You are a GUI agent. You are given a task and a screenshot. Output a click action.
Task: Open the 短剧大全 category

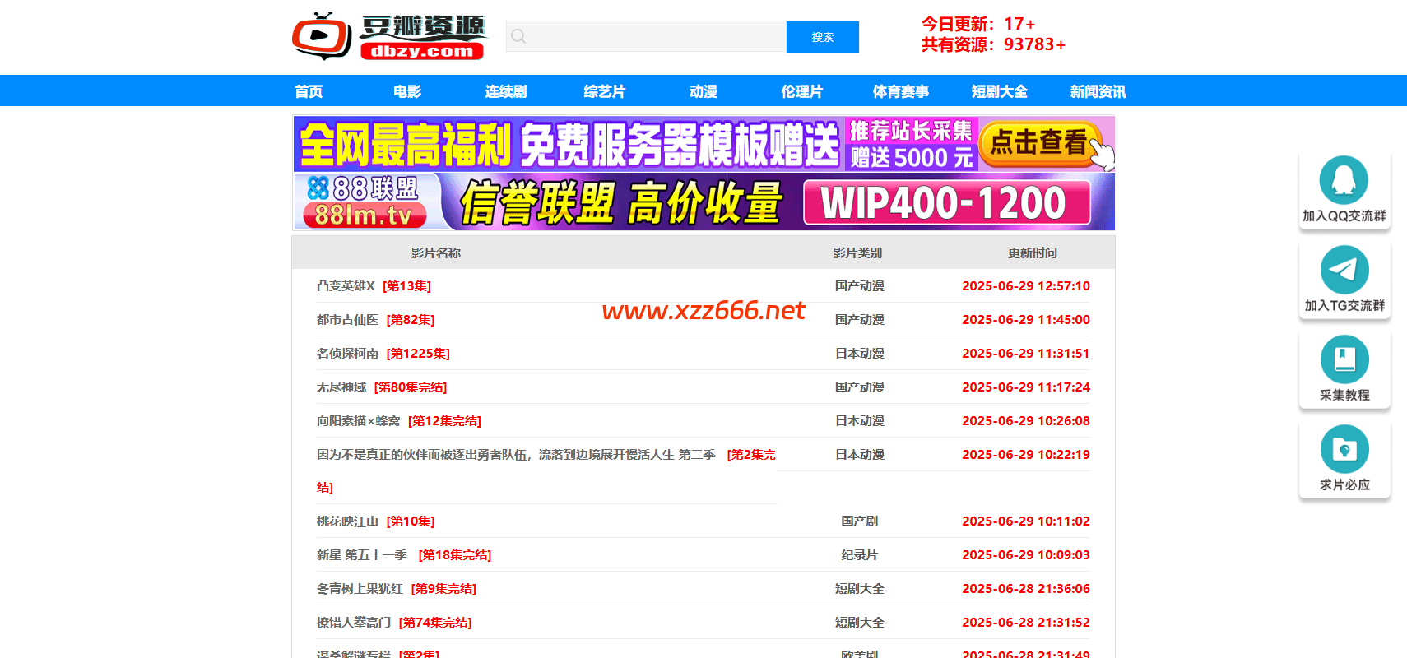[1000, 91]
